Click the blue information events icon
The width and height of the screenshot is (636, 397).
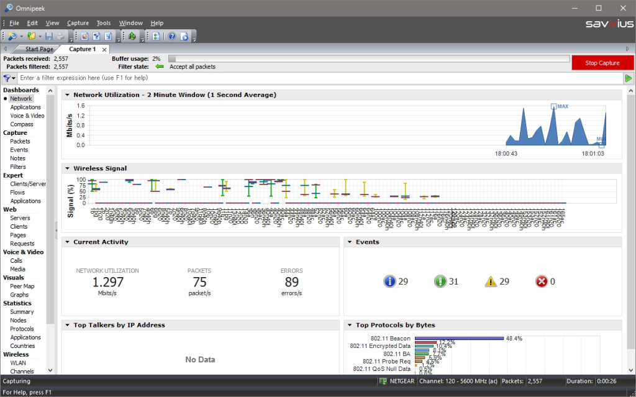(390, 281)
